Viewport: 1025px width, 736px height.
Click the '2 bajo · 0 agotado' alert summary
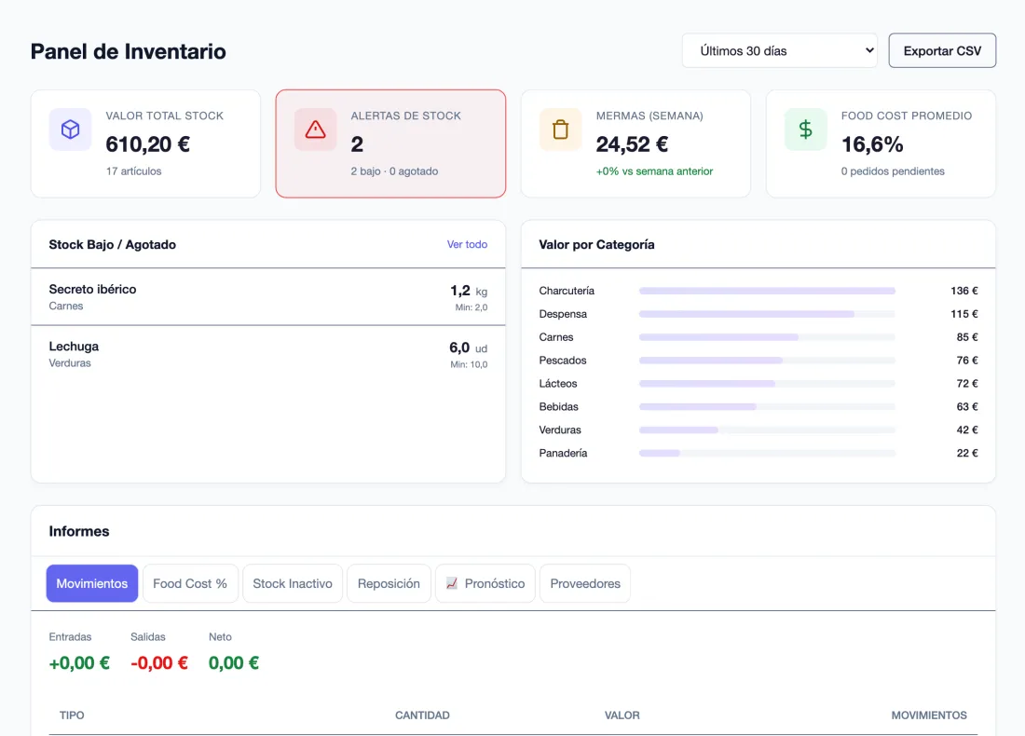394,171
